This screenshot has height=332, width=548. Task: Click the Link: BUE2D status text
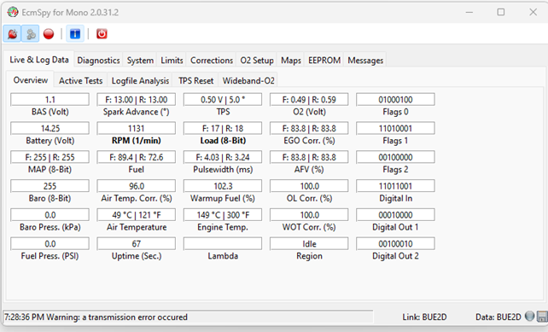pos(424,317)
